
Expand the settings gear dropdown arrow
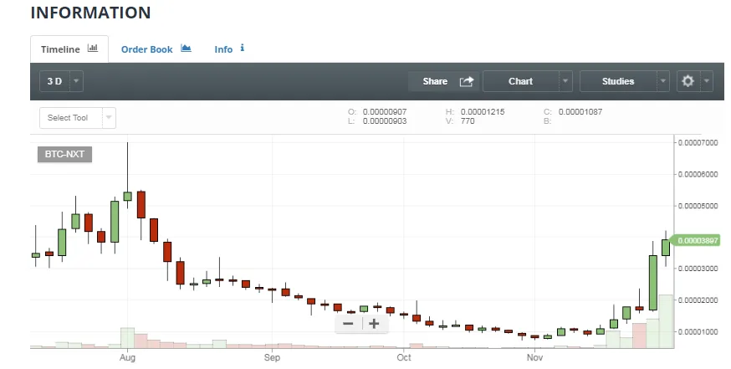(706, 81)
